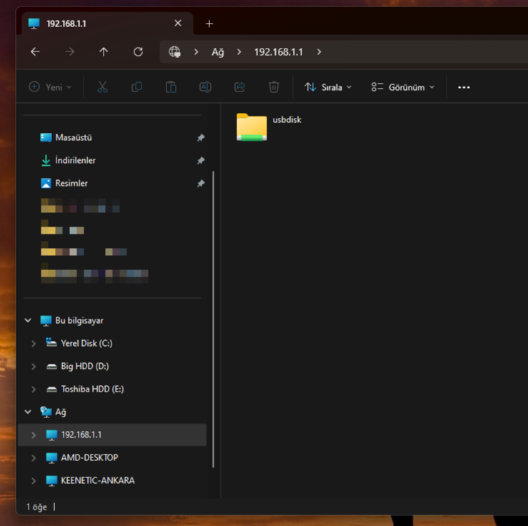Screen dimensions: 528x526
Task: Collapse the Ağ network tree node
Action: pyautogui.click(x=28, y=412)
